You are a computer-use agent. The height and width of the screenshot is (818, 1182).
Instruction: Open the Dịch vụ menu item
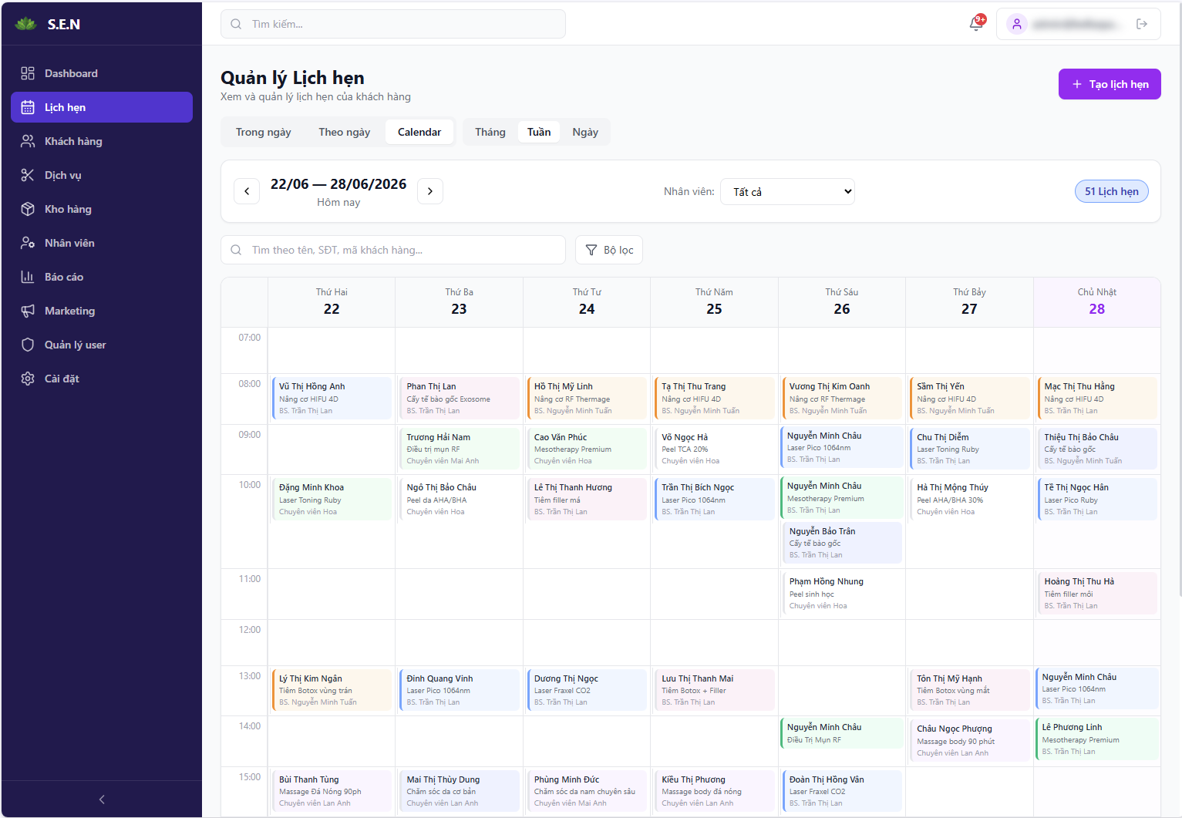(102, 175)
